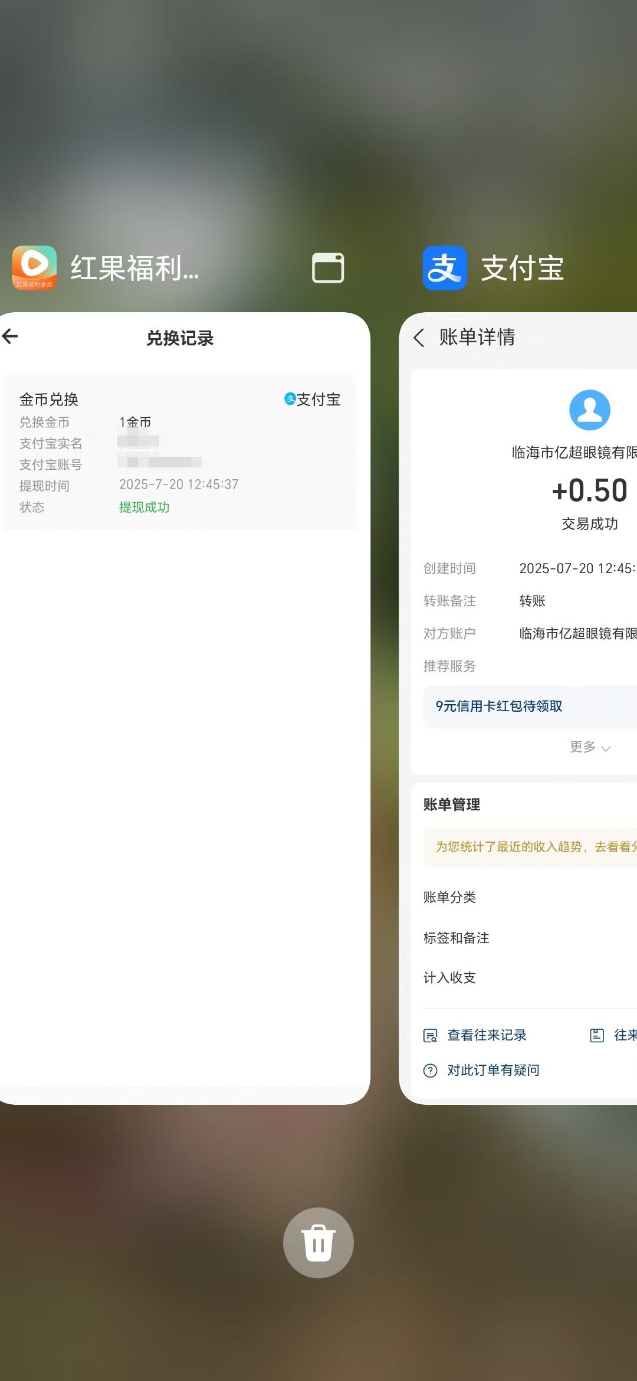Tap the 往来 icon at card edge
The height and width of the screenshot is (1381, 637).
pos(597,1035)
